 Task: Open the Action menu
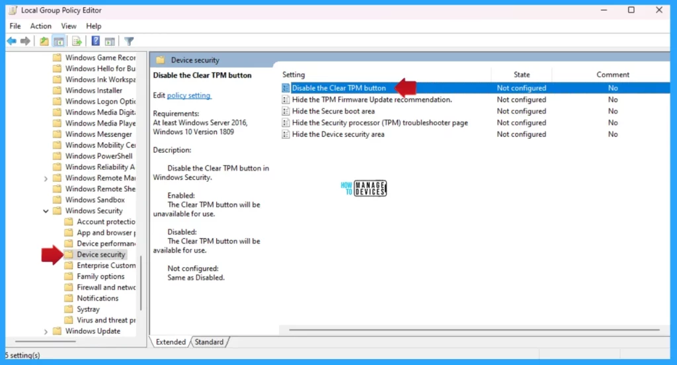point(40,26)
